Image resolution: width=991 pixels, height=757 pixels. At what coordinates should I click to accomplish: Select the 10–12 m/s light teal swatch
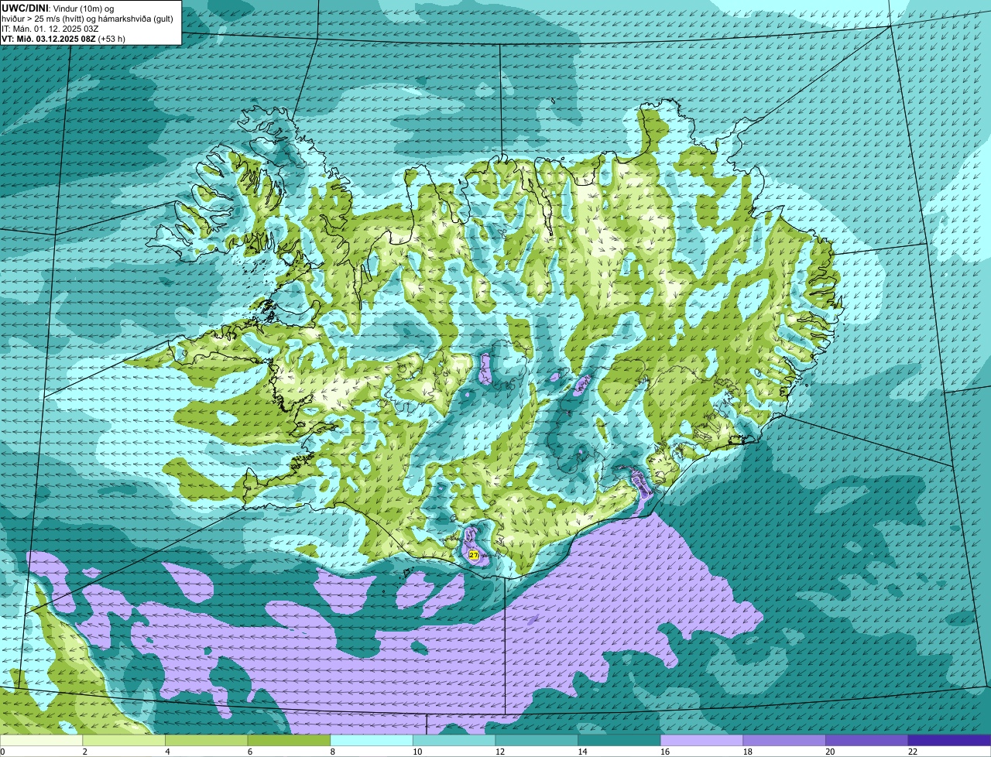(454, 740)
